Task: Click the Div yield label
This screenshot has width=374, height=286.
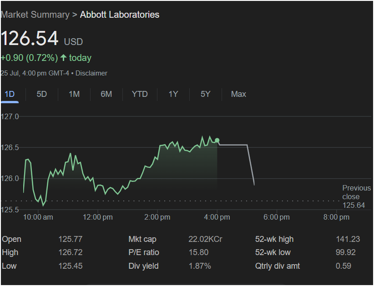Action: point(144,266)
